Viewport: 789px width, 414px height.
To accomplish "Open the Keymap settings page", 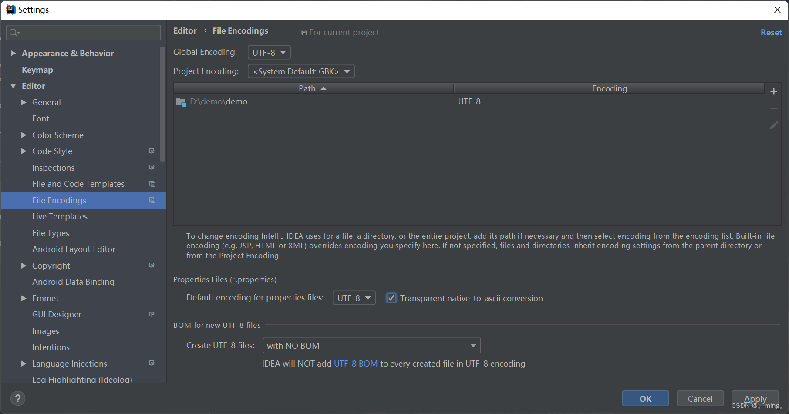I will tap(37, 70).
